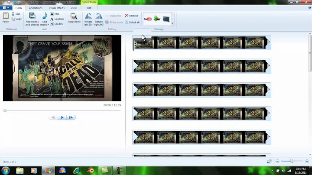The image size is (312, 175).
Task: Play the movie preview
Action: tap(62, 117)
